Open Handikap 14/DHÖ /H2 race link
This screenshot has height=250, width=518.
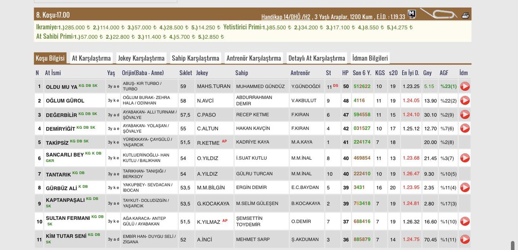pyautogui.click(x=287, y=17)
